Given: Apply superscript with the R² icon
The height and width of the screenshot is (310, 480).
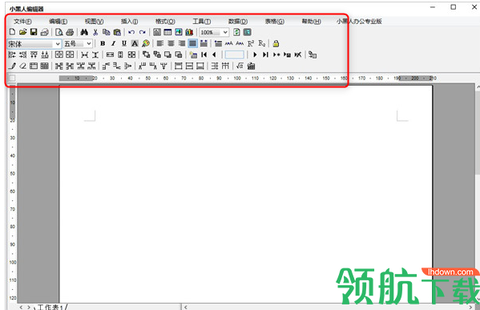Looking at the screenshot, I should tap(251, 43).
